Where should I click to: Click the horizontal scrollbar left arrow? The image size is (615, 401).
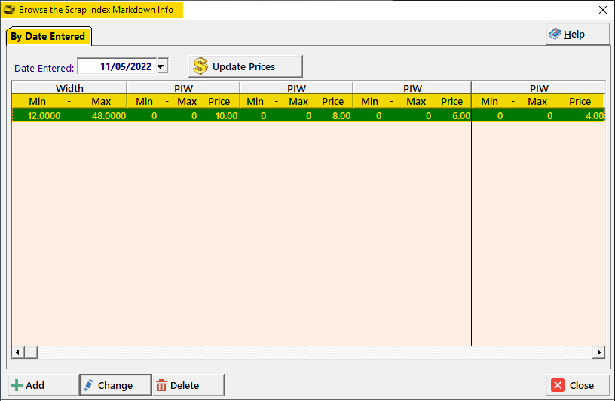click(17, 352)
